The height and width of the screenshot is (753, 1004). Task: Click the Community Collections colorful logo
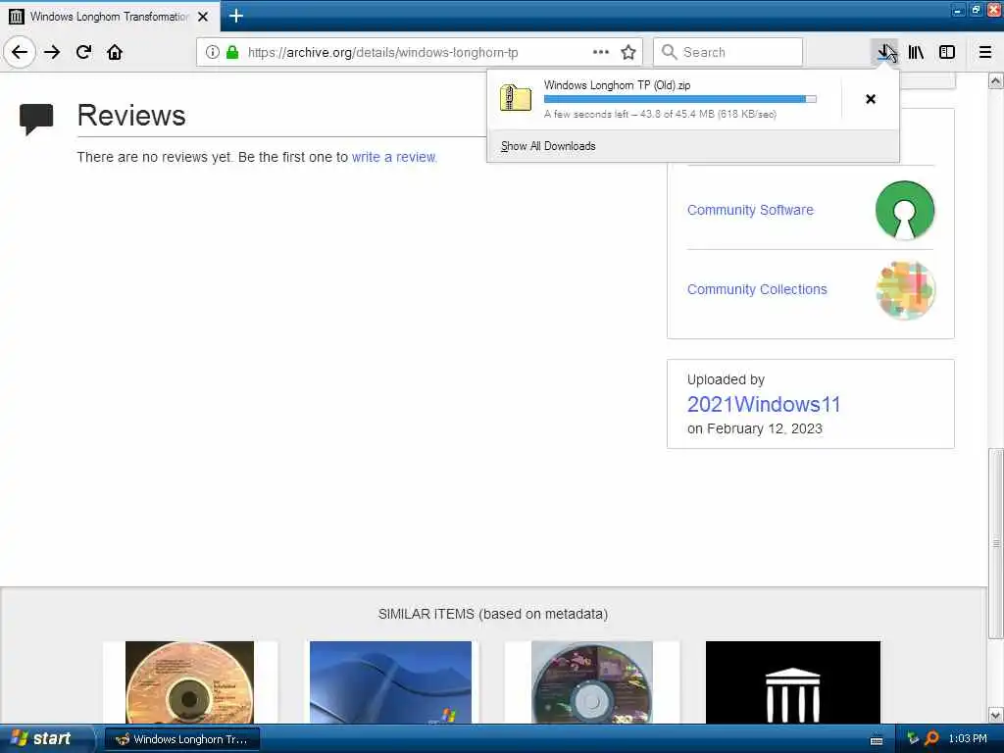[904, 289]
